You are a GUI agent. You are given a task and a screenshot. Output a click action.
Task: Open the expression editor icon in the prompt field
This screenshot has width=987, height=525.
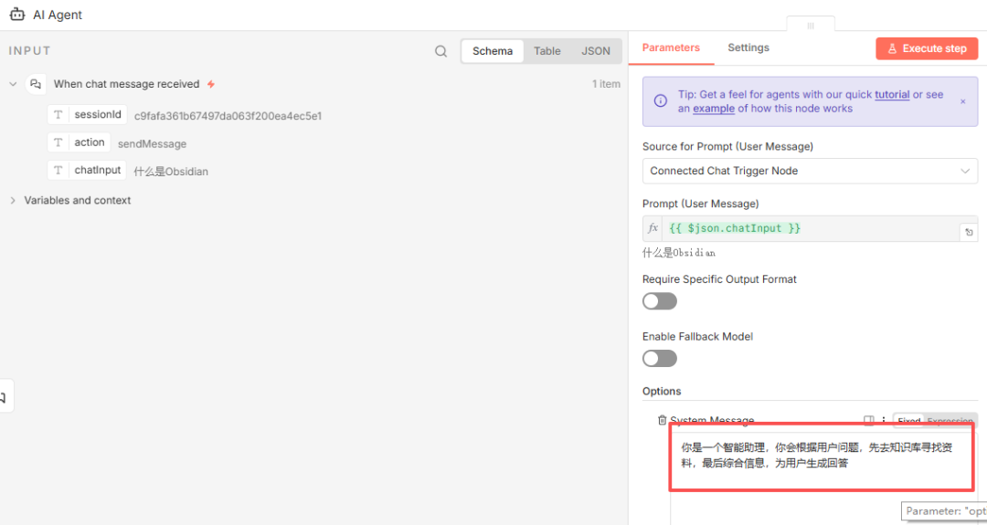coord(968,233)
